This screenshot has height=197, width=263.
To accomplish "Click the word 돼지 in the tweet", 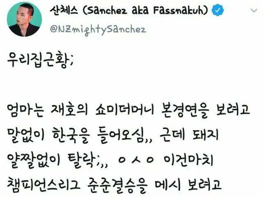I will tap(205, 135).
